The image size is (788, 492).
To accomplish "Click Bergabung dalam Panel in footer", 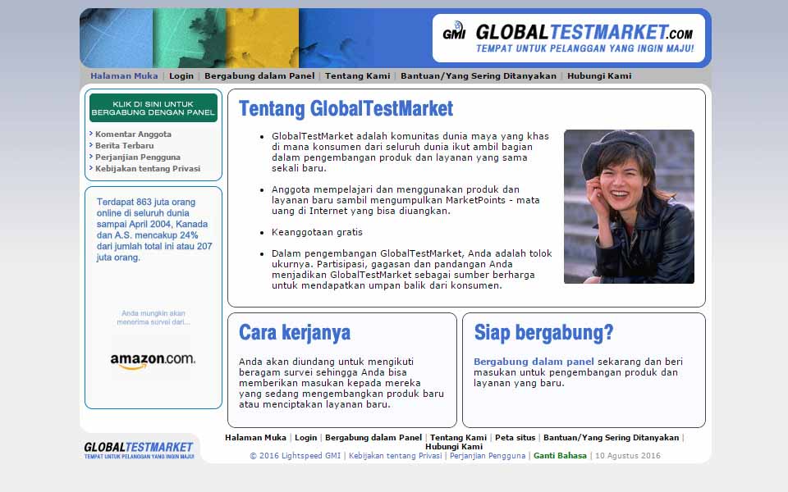I will (x=373, y=437).
